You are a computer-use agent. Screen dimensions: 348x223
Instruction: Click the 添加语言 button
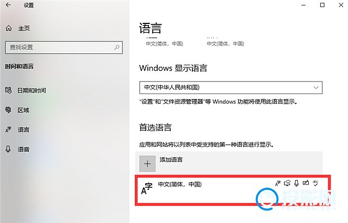(229, 163)
